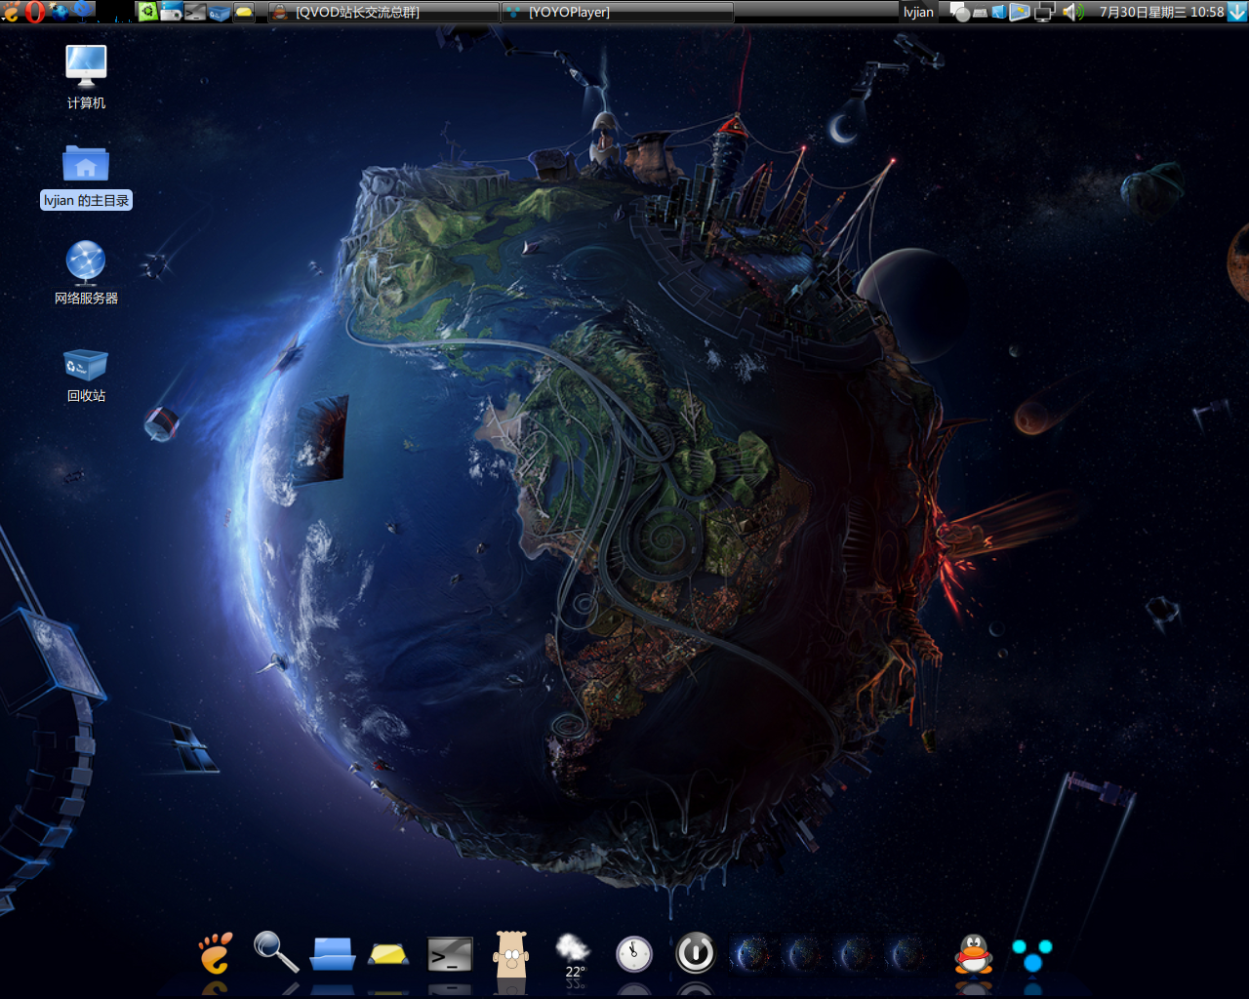Click the GNOME foot icon in the dock
Image resolution: width=1249 pixels, height=999 pixels.
pos(216,952)
